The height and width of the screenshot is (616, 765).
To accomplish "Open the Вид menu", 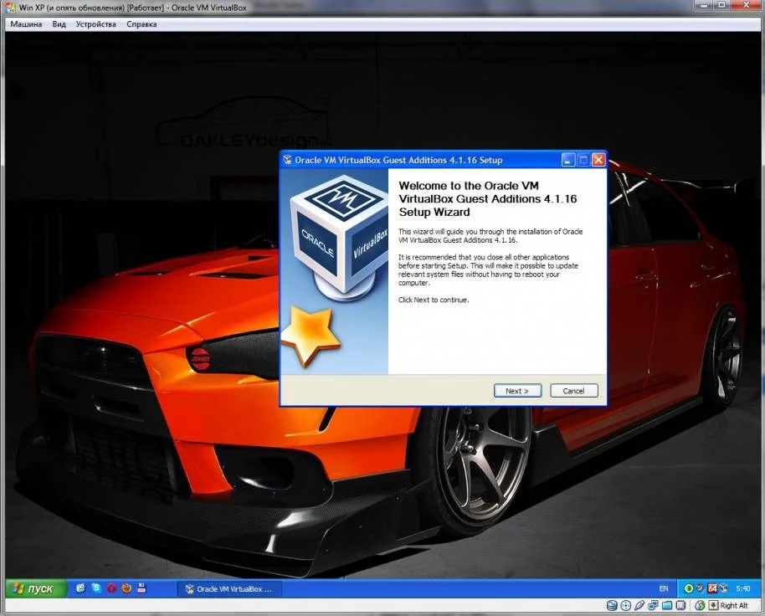I will pyautogui.click(x=59, y=24).
